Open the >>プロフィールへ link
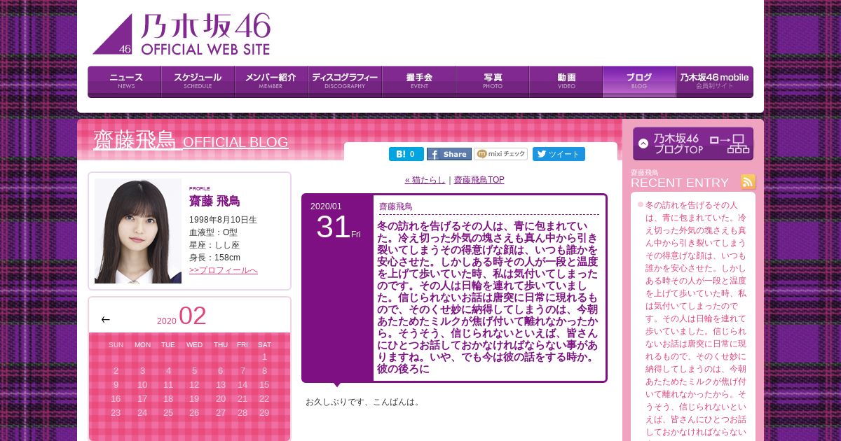841x441 pixels. coord(224,270)
